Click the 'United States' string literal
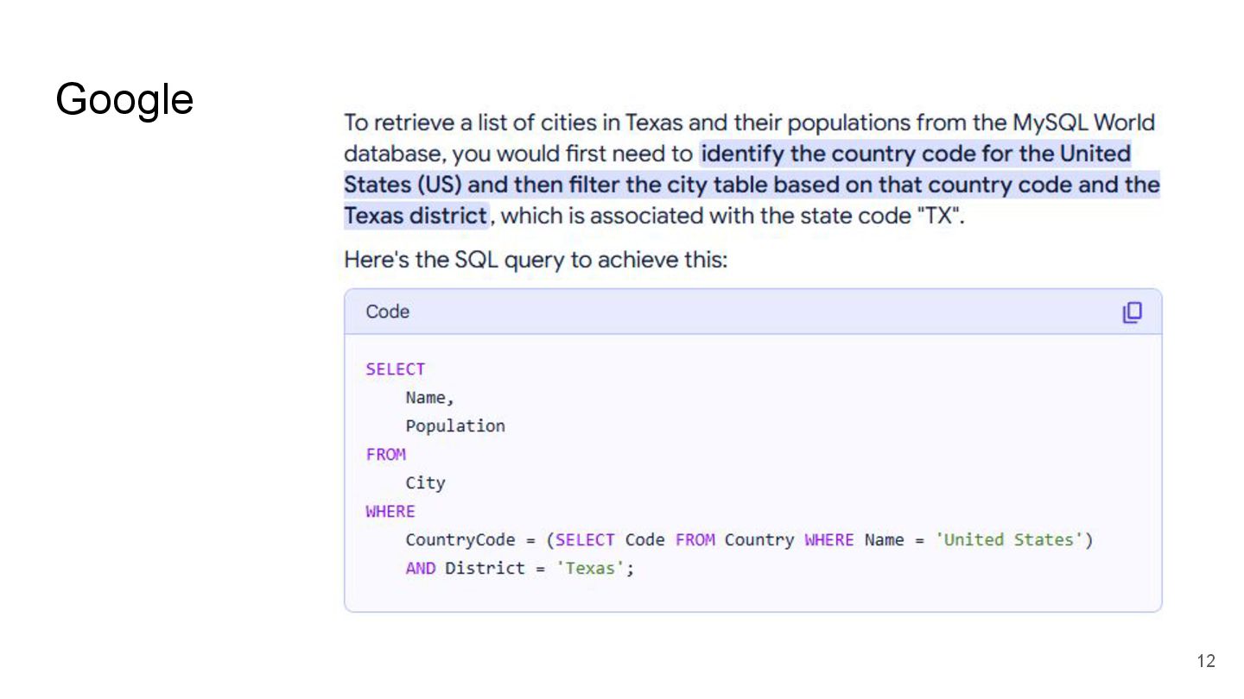 click(x=1009, y=540)
